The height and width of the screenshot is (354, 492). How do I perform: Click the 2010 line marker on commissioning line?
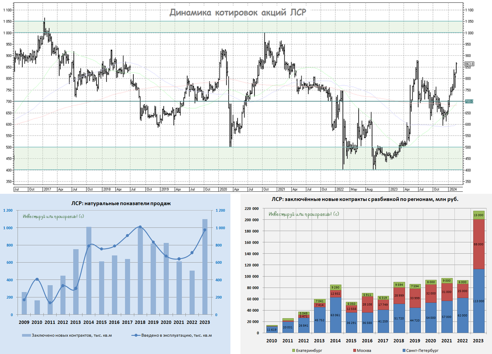pos(37,279)
